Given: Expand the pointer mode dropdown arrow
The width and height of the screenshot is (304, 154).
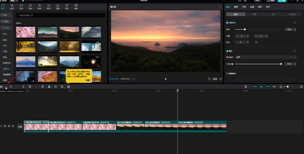Looking at the screenshot, I should pos(5,87).
